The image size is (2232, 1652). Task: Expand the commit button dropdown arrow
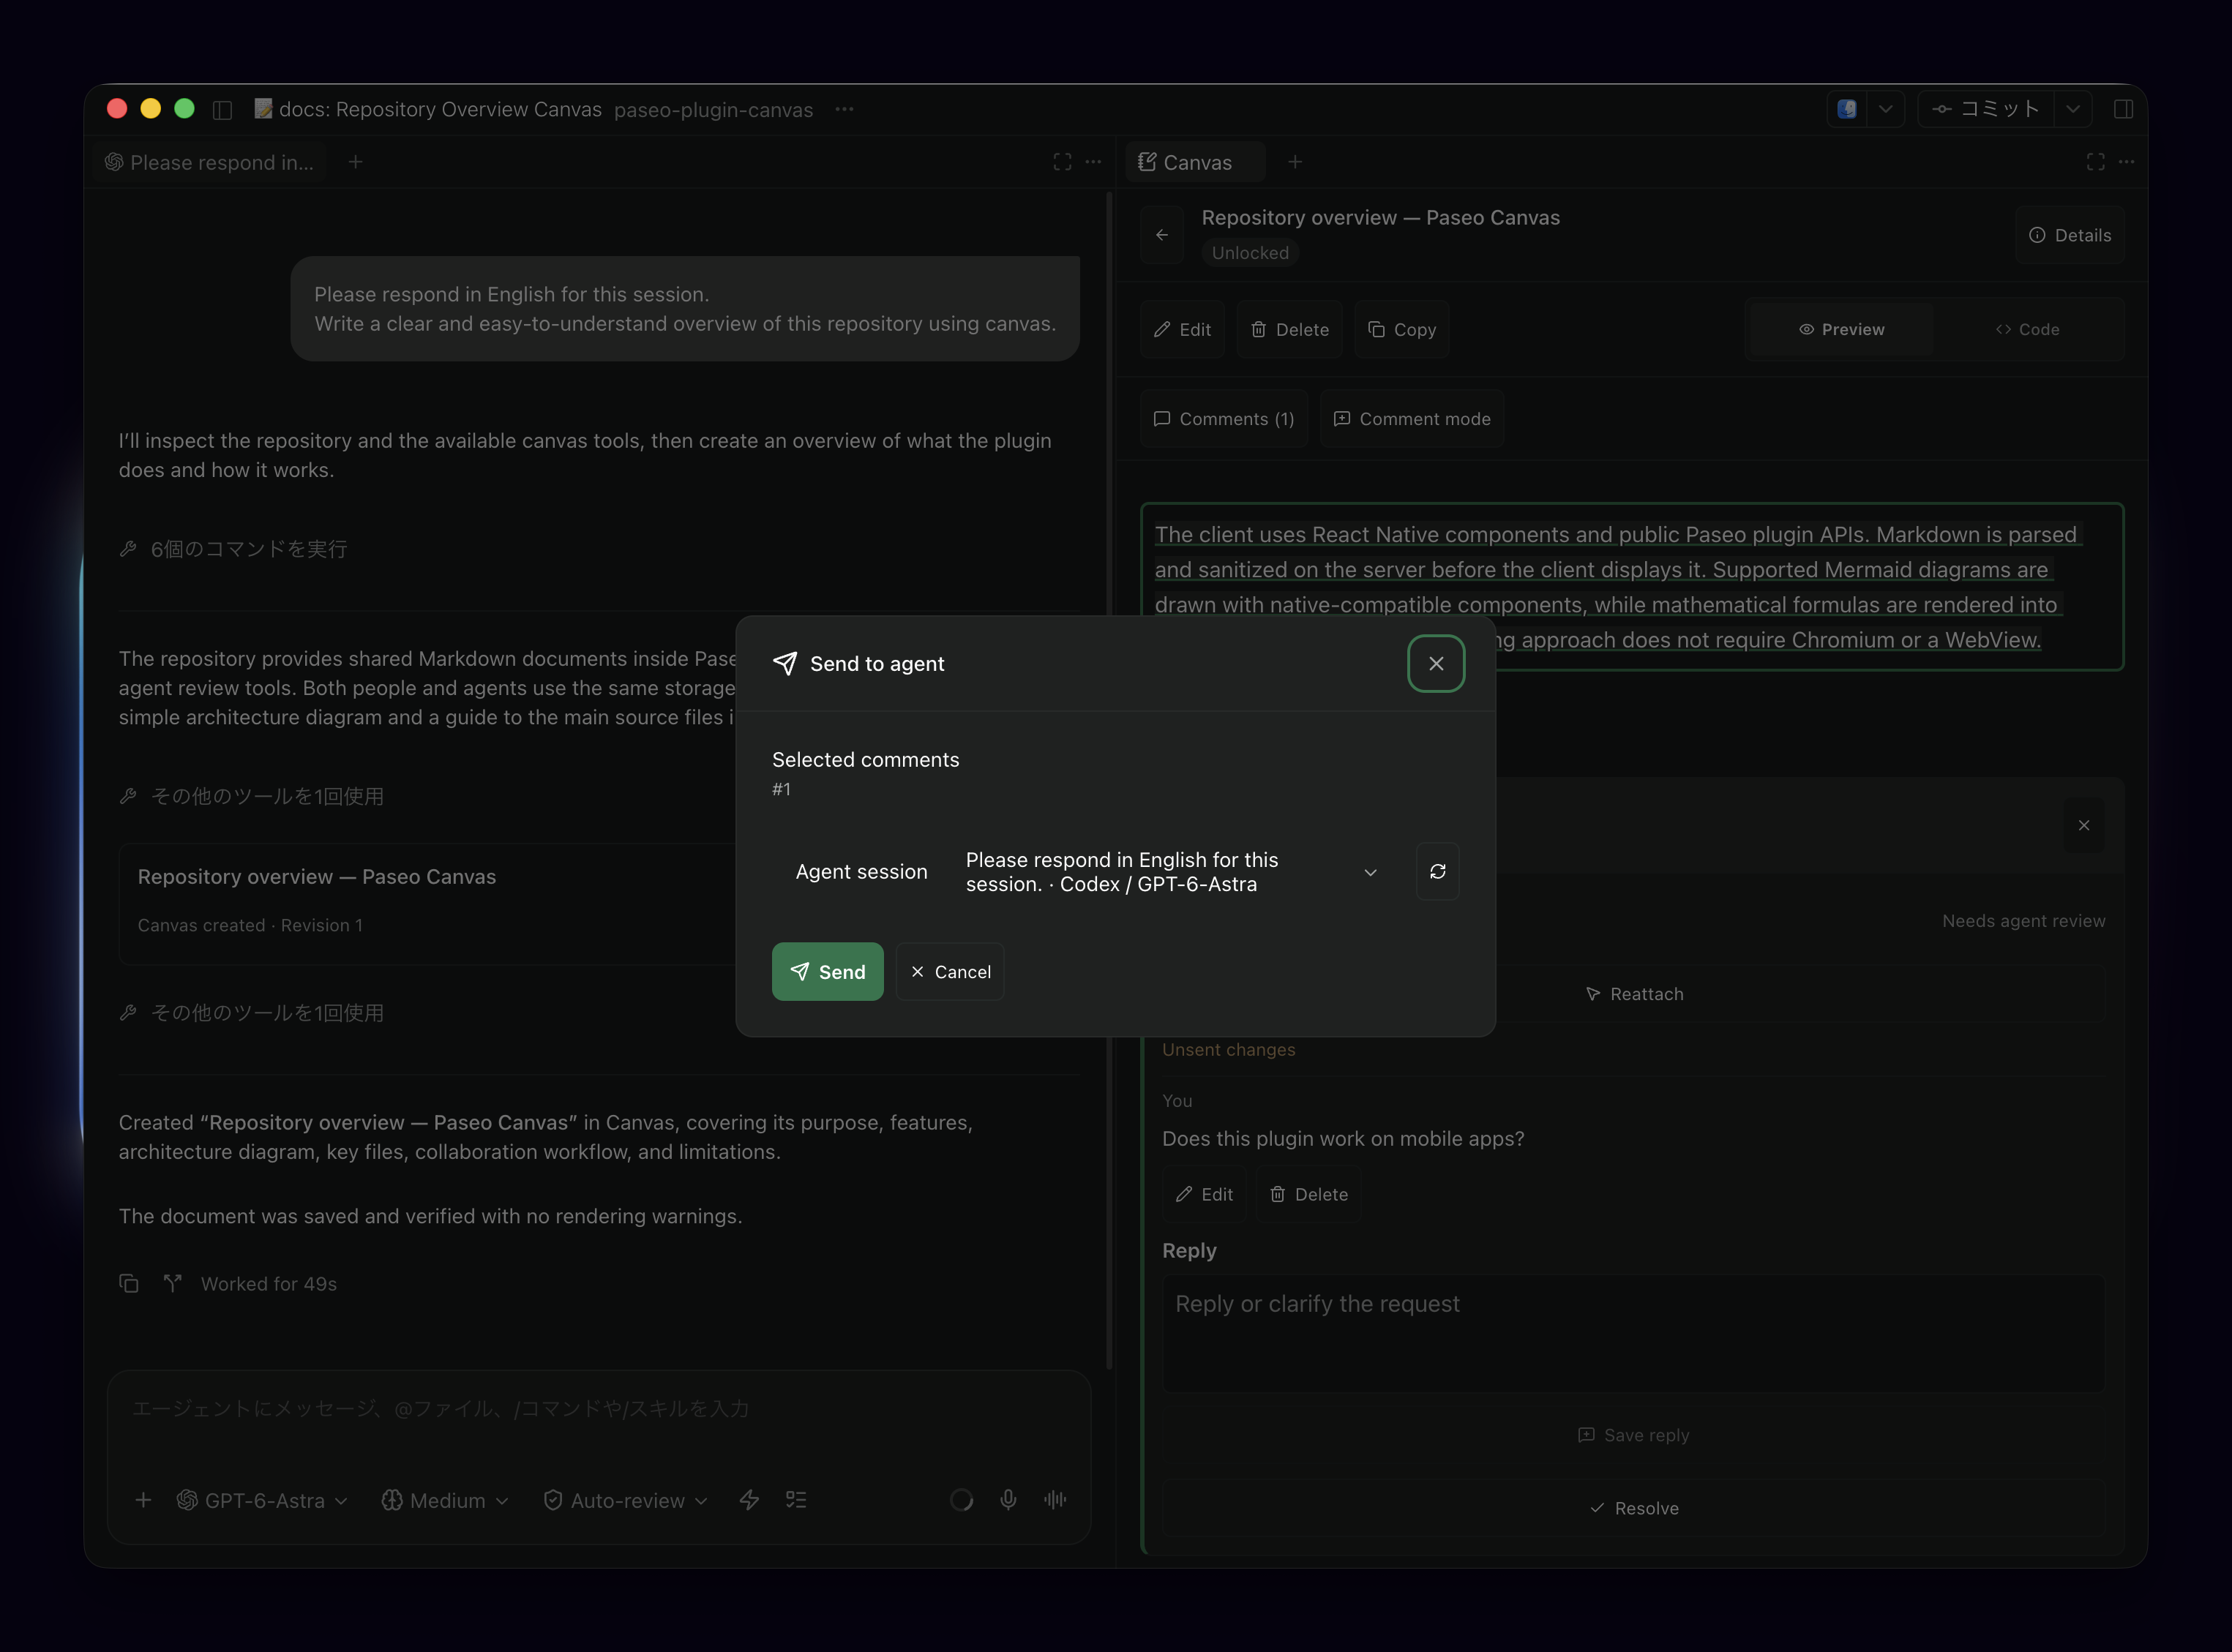2073,109
